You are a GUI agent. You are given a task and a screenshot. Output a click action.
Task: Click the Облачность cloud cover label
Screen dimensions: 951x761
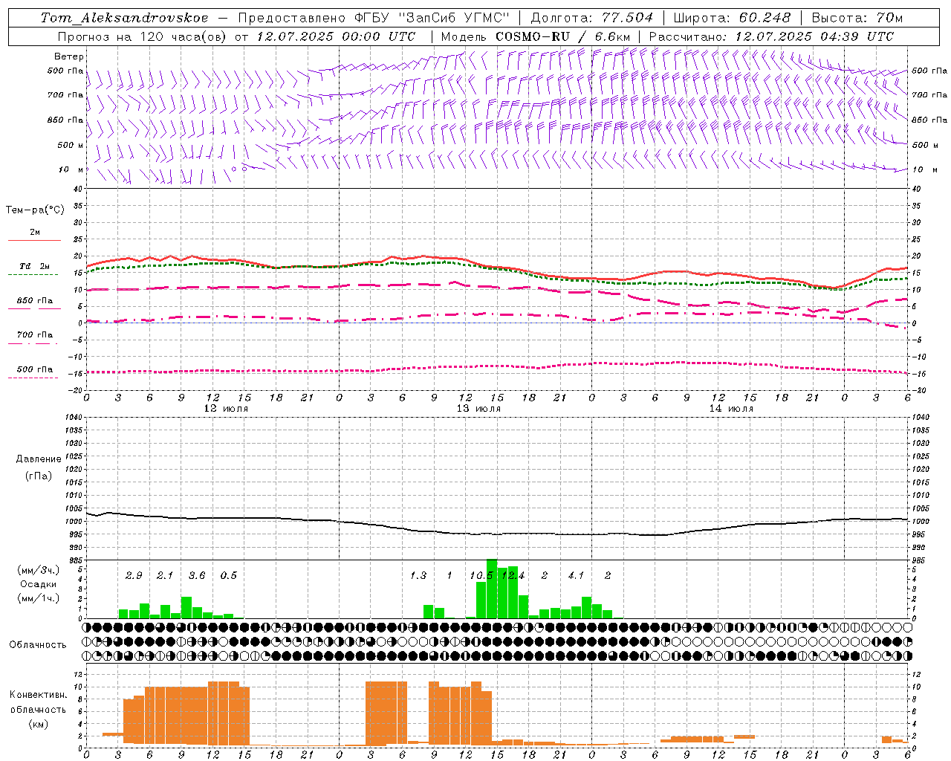pyautogui.click(x=38, y=645)
